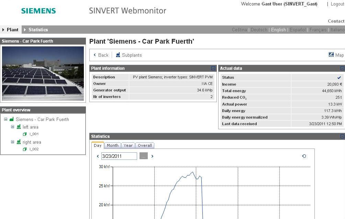345x219 pixels.
Task: Collapse the Plant information panel
Action: click(213, 68)
